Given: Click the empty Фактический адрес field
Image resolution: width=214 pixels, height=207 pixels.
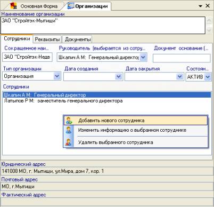Looking at the screenshot, I should (107, 202).
